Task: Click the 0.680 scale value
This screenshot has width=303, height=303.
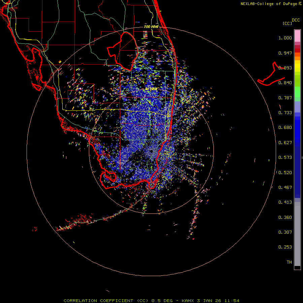Action: (x=285, y=128)
